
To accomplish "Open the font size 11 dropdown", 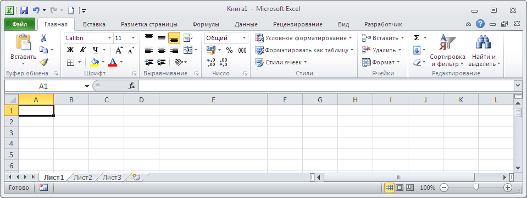I will coord(134,38).
